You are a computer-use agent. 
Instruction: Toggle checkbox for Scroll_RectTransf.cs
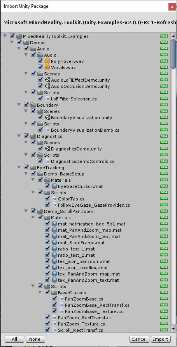pyautogui.click(x=47, y=329)
